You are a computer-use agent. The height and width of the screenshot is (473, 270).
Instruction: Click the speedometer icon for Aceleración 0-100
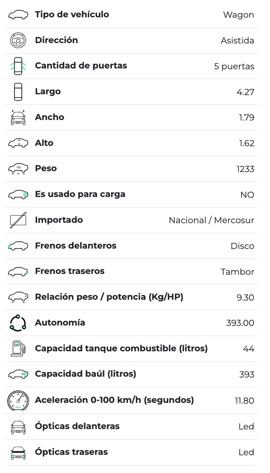pos(18,400)
